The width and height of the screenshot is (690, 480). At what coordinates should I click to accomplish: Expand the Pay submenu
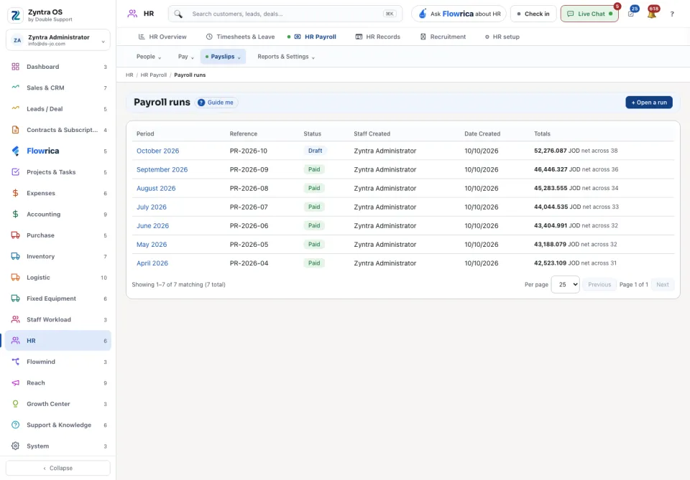point(185,57)
